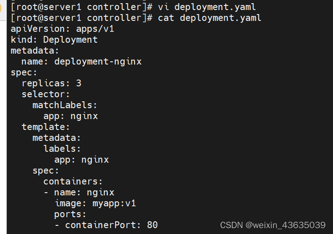Screen dimensions: 333x234
Task: Click 'app: nginx' under matchLabels
Action: (x=71, y=116)
